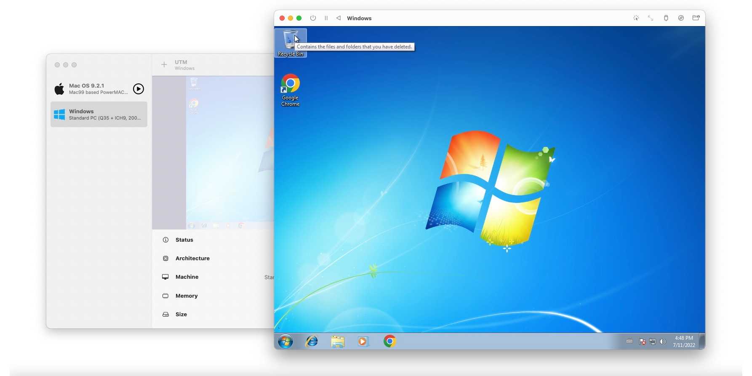The image size is (752, 376).
Task: Click the resize display arrows icon
Action: (x=651, y=18)
